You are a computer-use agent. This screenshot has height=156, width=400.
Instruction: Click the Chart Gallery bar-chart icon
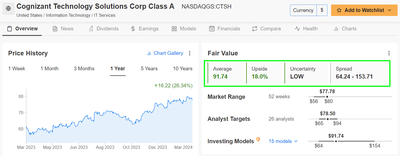[x=149, y=54]
